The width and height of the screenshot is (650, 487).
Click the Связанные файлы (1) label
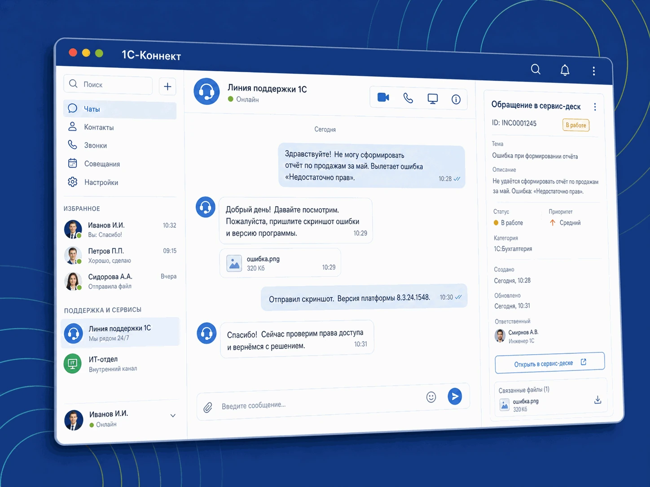(524, 390)
